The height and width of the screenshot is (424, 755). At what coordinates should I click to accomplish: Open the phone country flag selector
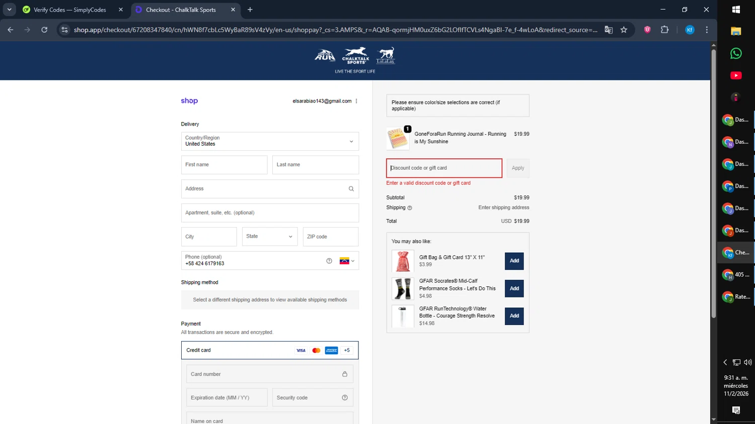[347, 261]
